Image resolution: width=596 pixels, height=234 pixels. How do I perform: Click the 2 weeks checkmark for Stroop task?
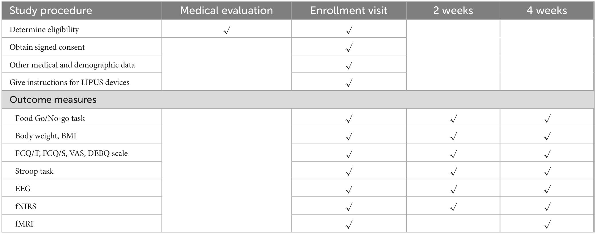click(453, 172)
